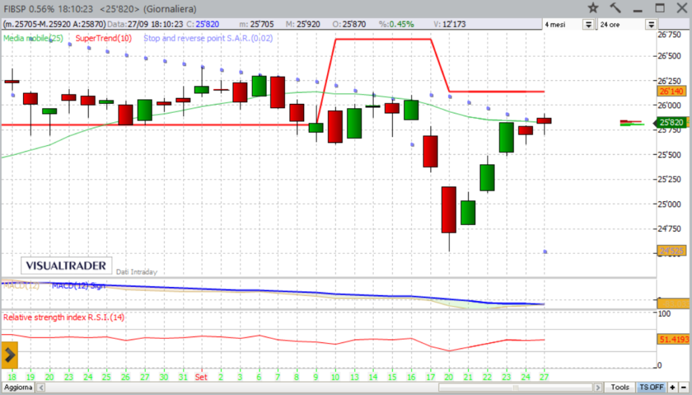Click the Relative strength index R.S.I.(14) label
Image resolution: width=692 pixels, height=395 pixels.
64,317
